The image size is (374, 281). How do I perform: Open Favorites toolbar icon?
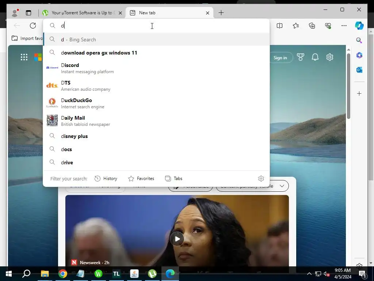pos(296,26)
